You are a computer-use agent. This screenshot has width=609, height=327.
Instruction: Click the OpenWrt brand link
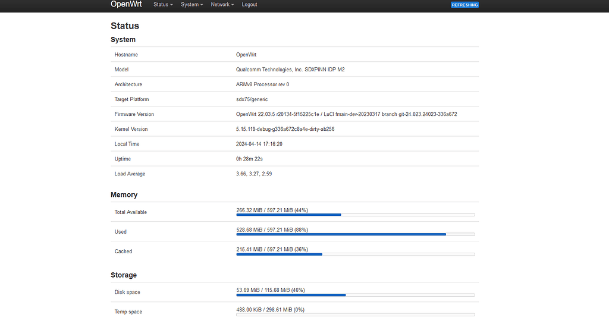pos(126,4)
